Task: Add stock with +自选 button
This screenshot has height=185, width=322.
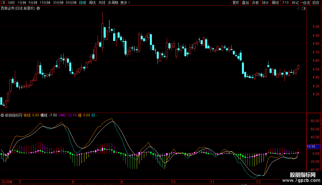Action: (305, 3)
